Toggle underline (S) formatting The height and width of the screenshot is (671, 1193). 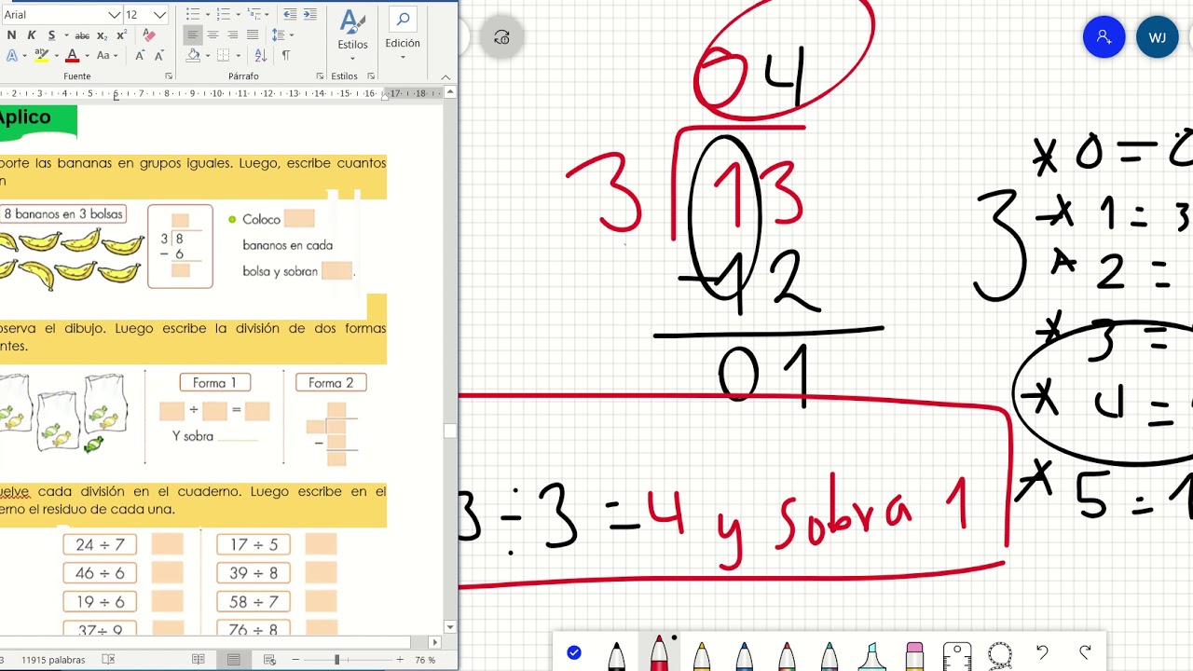pos(50,35)
